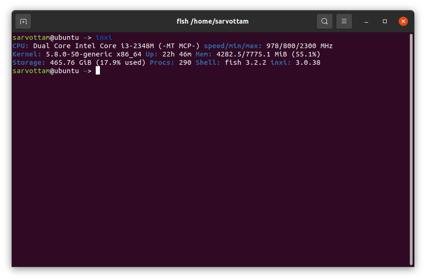The height and width of the screenshot is (280, 426).
Task: Click the "speed/min/max:" label
Action: point(233,46)
